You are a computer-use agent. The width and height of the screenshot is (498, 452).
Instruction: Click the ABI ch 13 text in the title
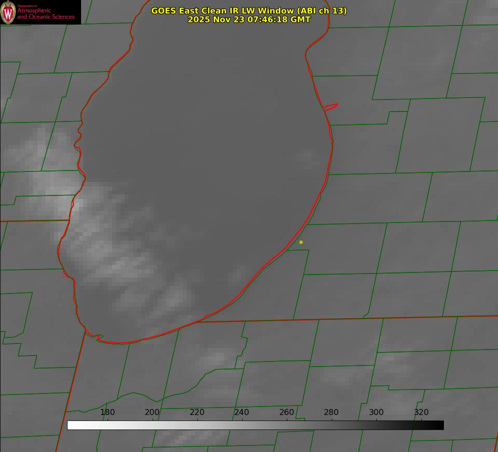322,10
